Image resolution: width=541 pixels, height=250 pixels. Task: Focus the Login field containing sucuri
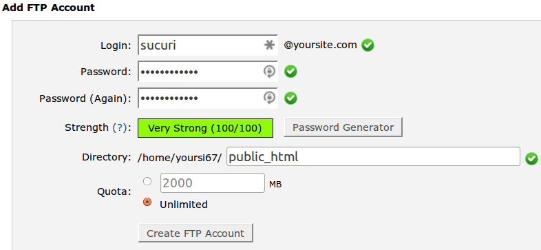point(208,45)
